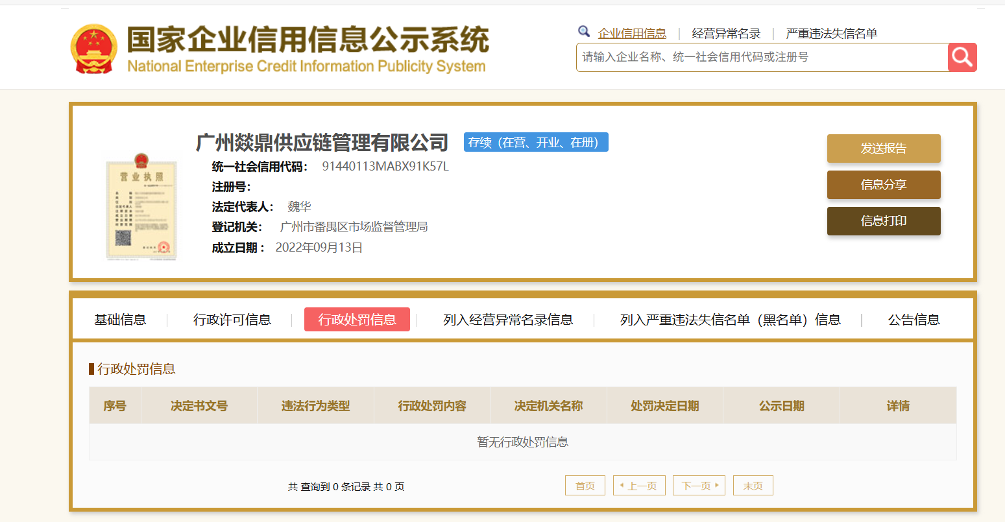
Task: Click the 信息打印 button
Action: (884, 221)
